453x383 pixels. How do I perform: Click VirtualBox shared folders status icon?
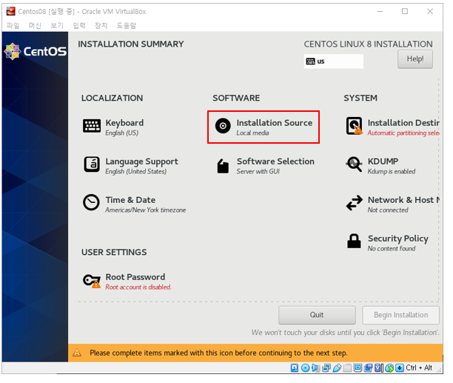(347, 368)
